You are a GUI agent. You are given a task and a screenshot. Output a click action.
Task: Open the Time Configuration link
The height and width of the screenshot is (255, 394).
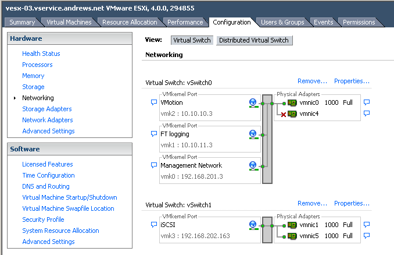coord(48,175)
